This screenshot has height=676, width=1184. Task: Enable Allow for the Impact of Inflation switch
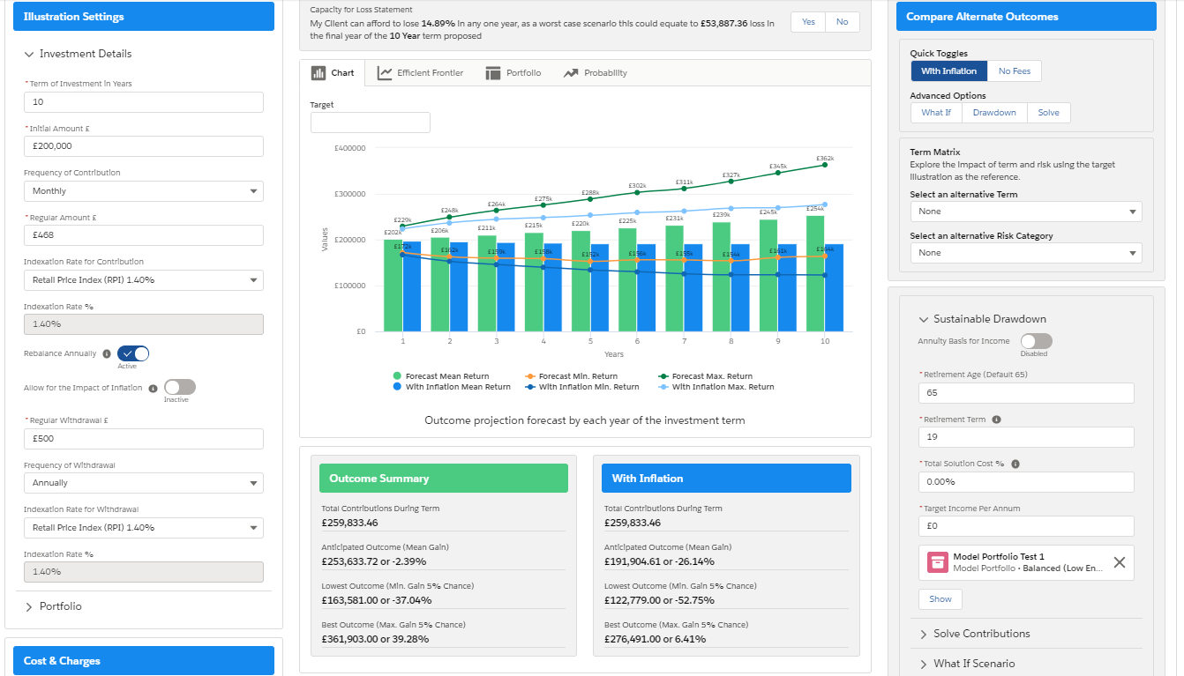[x=180, y=387]
